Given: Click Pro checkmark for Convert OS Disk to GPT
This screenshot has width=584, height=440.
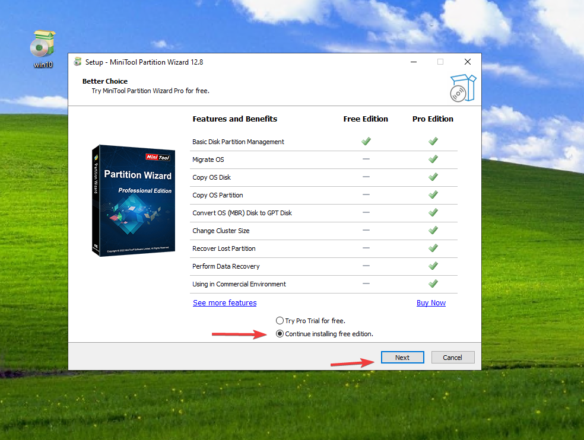Looking at the screenshot, I should click(433, 212).
